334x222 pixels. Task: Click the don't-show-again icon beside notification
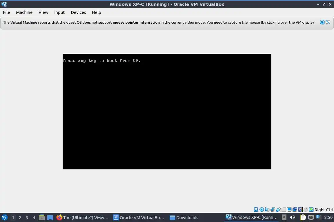pos(328,22)
